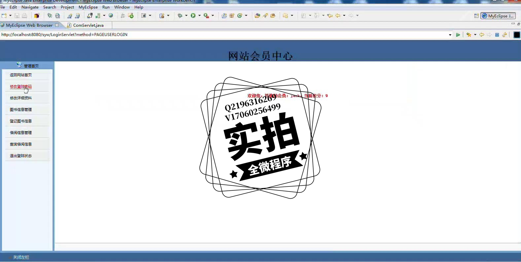Click the green bug icon left of the 2.0 icon
The height and width of the screenshot is (262, 521).
(x=50, y=16)
